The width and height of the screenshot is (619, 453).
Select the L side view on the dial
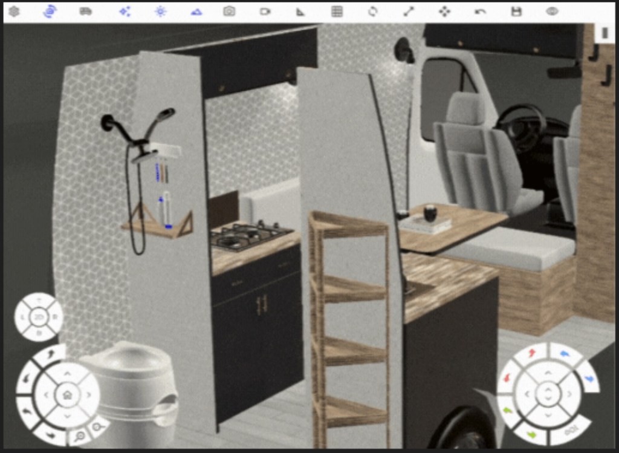pos(23,317)
